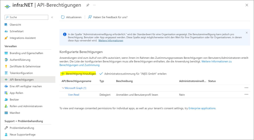Viewport: 254px width, 140px height.
Task: Click the App-Rollen icon in sidebar
Action: (6, 93)
